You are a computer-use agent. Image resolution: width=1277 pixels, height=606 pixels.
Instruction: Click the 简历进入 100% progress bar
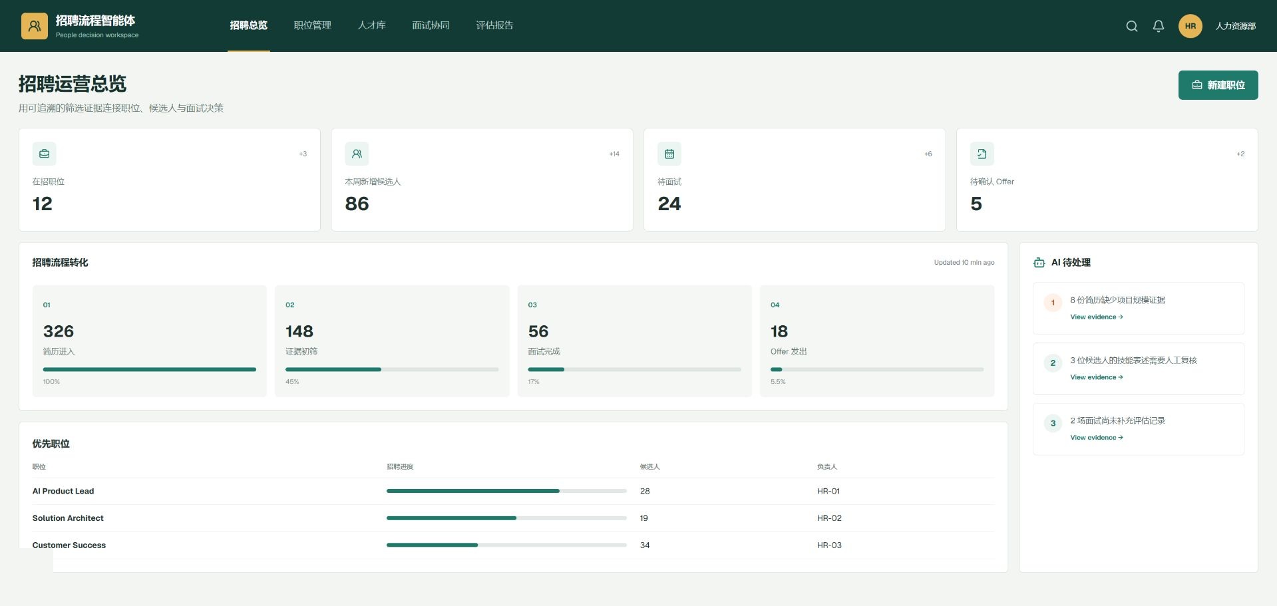(150, 369)
